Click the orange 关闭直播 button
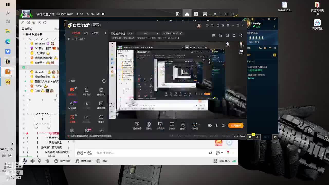The height and width of the screenshot is (185, 329). [x=235, y=126]
